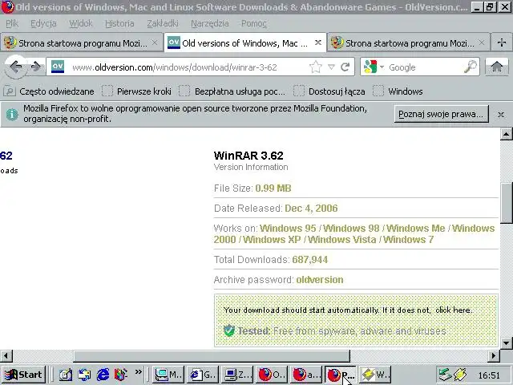Viewport: 513px width, 385px height.
Task: Open the Google search engine selector
Action: (x=373, y=67)
